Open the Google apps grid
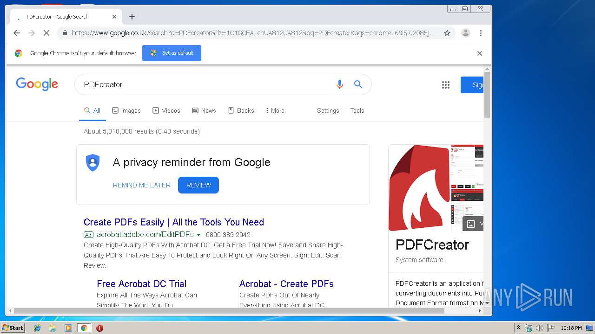595x334 pixels. 446,85
